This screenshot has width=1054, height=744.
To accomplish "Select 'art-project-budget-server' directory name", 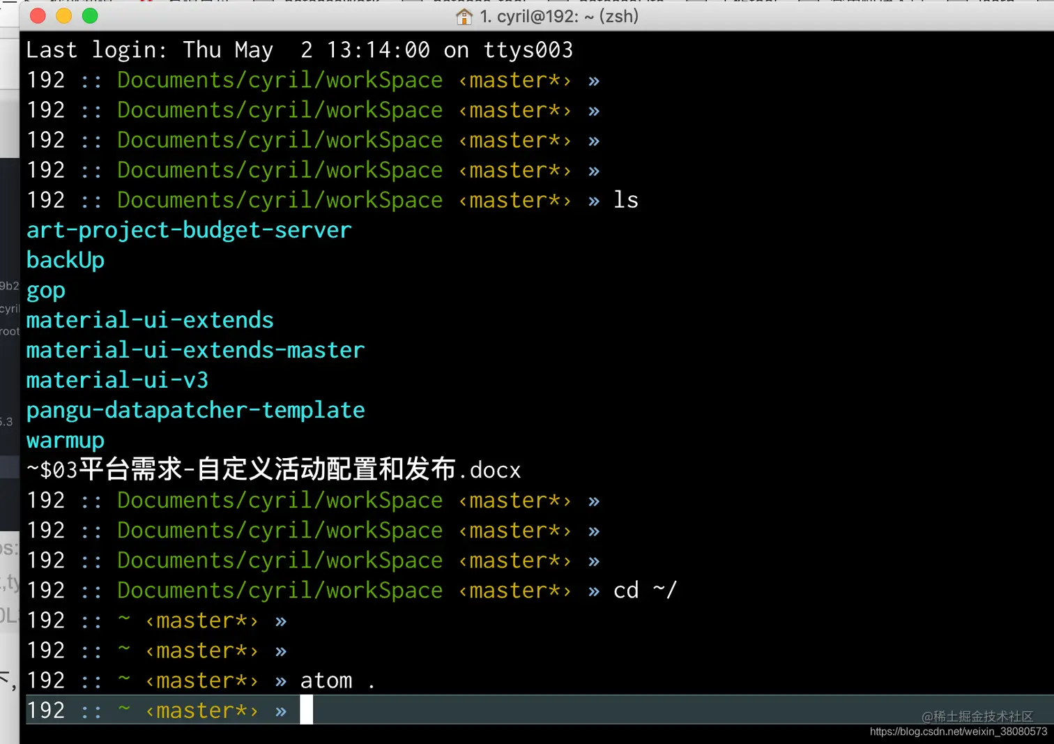I will pos(189,231).
